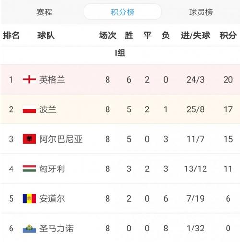Click England's 24/3 goals value
This screenshot has width=240, height=242.
click(x=195, y=80)
